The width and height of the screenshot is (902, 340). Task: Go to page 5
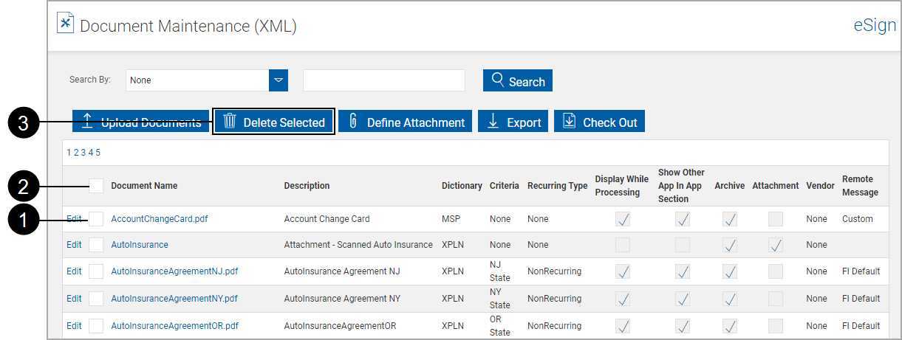tap(98, 153)
